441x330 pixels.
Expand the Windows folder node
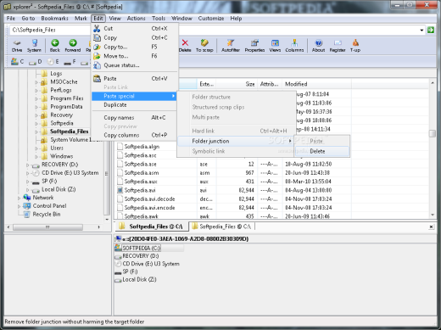36,157
